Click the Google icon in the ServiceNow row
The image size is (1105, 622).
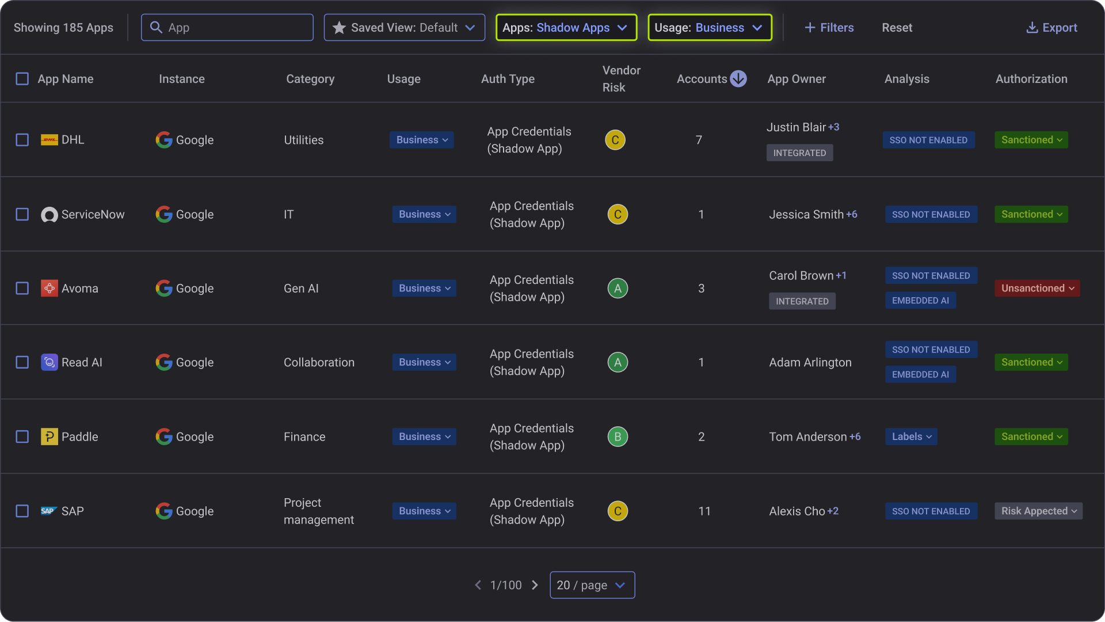pyautogui.click(x=164, y=214)
